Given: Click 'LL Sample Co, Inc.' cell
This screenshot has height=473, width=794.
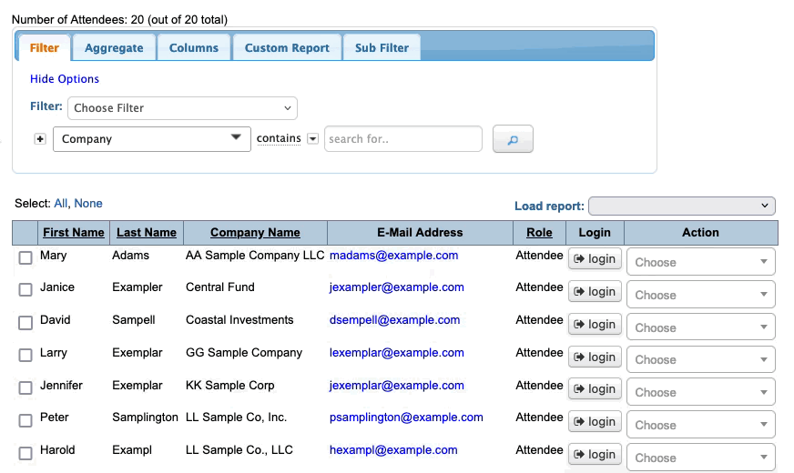Looking at the screenshot, I should 236,418.
